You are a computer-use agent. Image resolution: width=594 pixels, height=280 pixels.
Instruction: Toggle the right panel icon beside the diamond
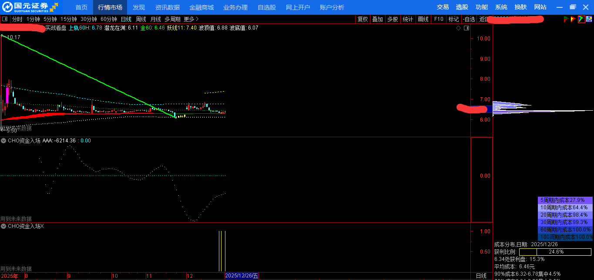(x=466, y=28)
